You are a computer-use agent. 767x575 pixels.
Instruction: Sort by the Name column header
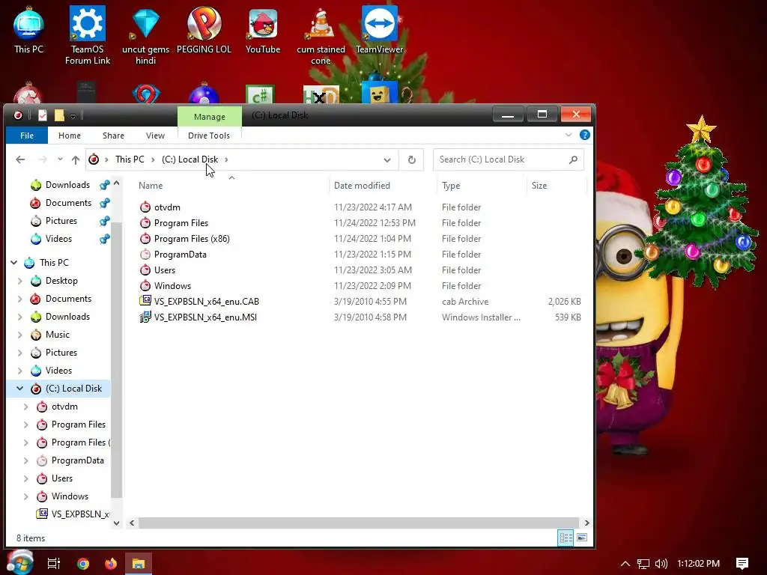(x=231, y=186)
